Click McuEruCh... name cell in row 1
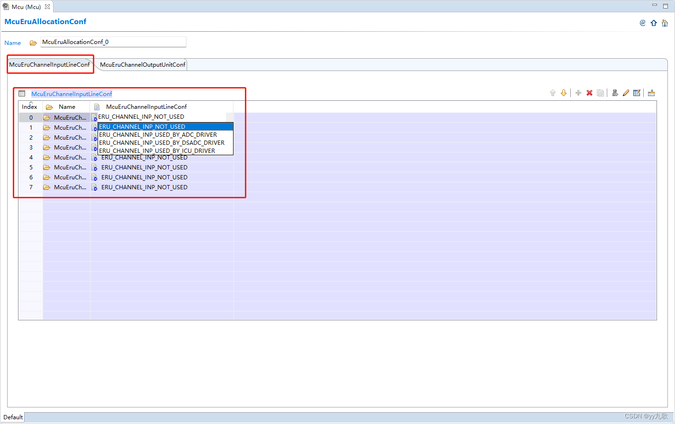The height and width of the screenshot is (424, 675). [66, 127]
